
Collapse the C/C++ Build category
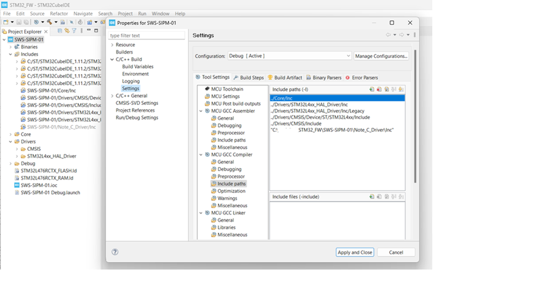[112, 60]
